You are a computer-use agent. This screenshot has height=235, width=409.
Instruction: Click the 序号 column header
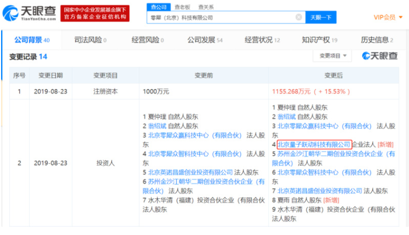[x=19, y=76]
